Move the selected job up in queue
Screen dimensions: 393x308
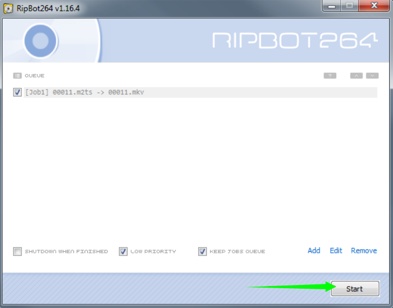tap(356, 76)
